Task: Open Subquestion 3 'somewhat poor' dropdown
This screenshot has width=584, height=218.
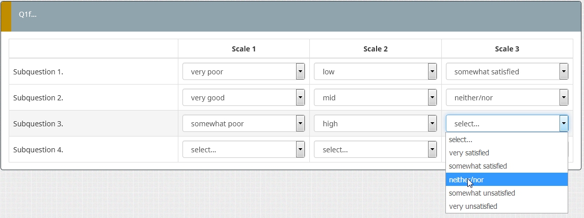Action: coord(244,124)
